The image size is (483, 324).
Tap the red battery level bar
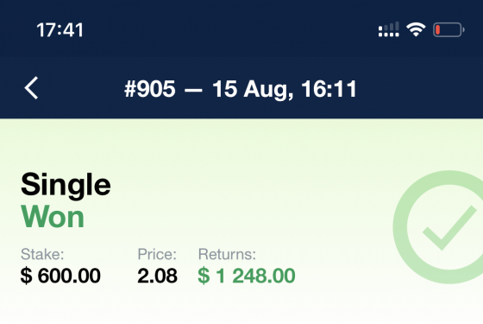pos(437,30)
